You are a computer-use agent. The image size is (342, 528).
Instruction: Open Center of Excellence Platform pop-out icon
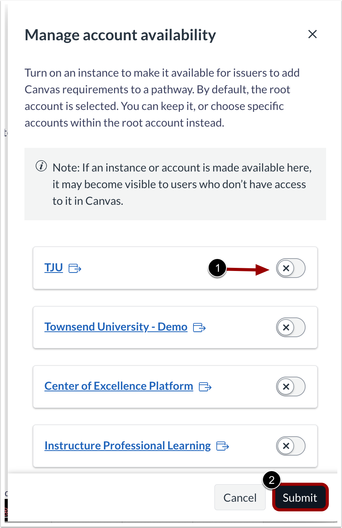pos(206,387)
